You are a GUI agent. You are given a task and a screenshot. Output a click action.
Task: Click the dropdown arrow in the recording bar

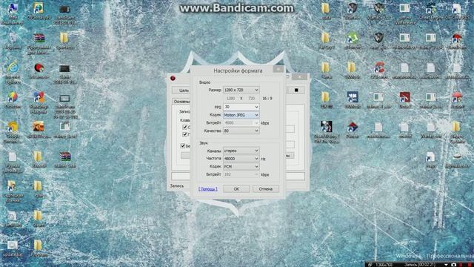point(446,265)
